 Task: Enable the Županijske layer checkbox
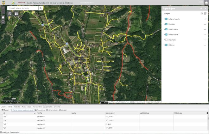point(166,40)
